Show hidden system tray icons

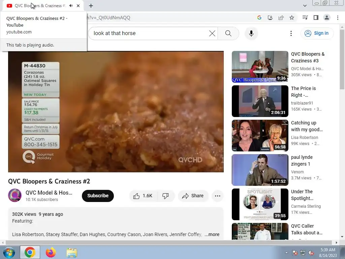(x=286, y=253)
